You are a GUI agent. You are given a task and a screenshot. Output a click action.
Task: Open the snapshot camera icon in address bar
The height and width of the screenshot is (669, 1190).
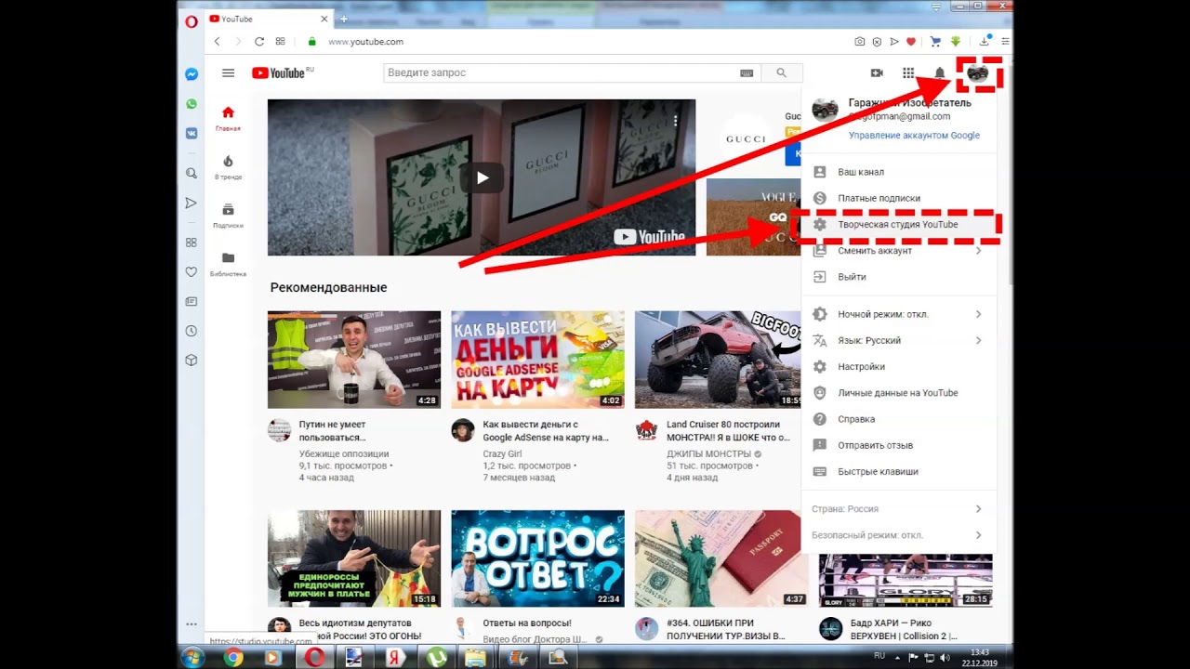(860, 42)
